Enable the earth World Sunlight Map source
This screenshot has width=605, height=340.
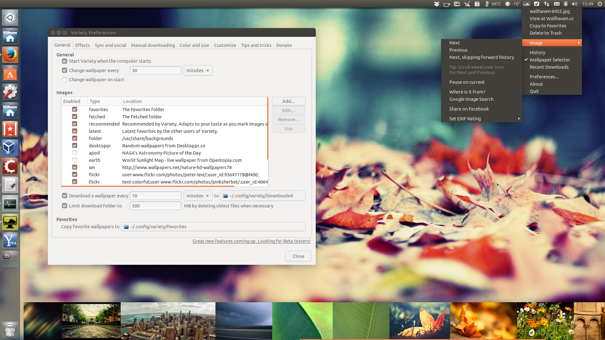click(x=74, y=160)
